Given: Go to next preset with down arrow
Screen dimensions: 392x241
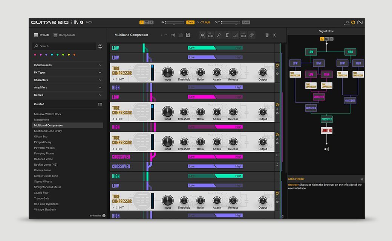Looking at the screenshot, I should (166, 35).
